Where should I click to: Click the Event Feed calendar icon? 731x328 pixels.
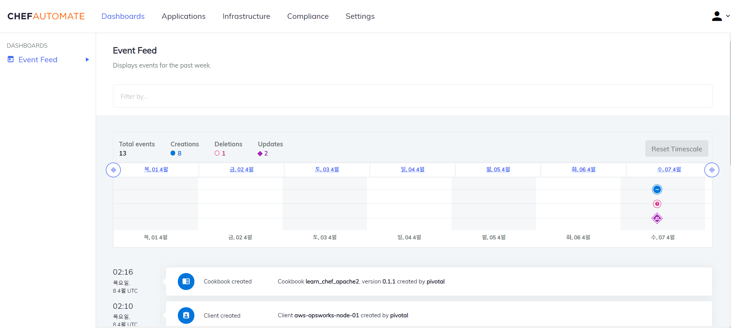pyautogui.click(x=11, y=59)
